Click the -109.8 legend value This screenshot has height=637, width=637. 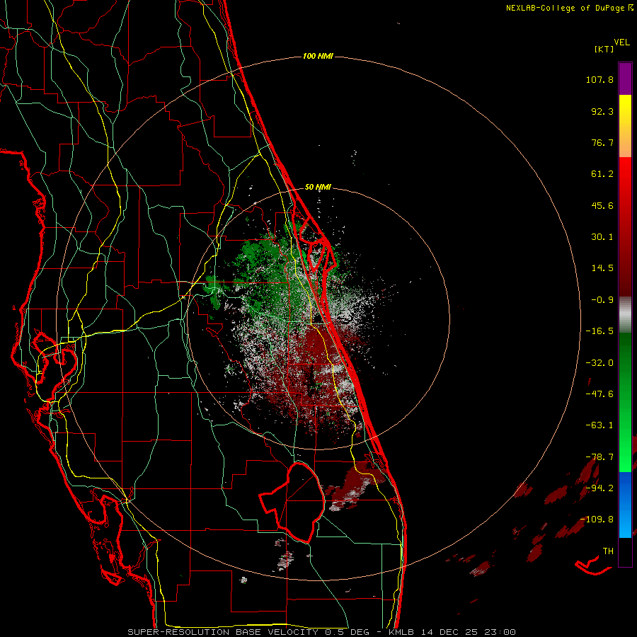coord(597,520)
